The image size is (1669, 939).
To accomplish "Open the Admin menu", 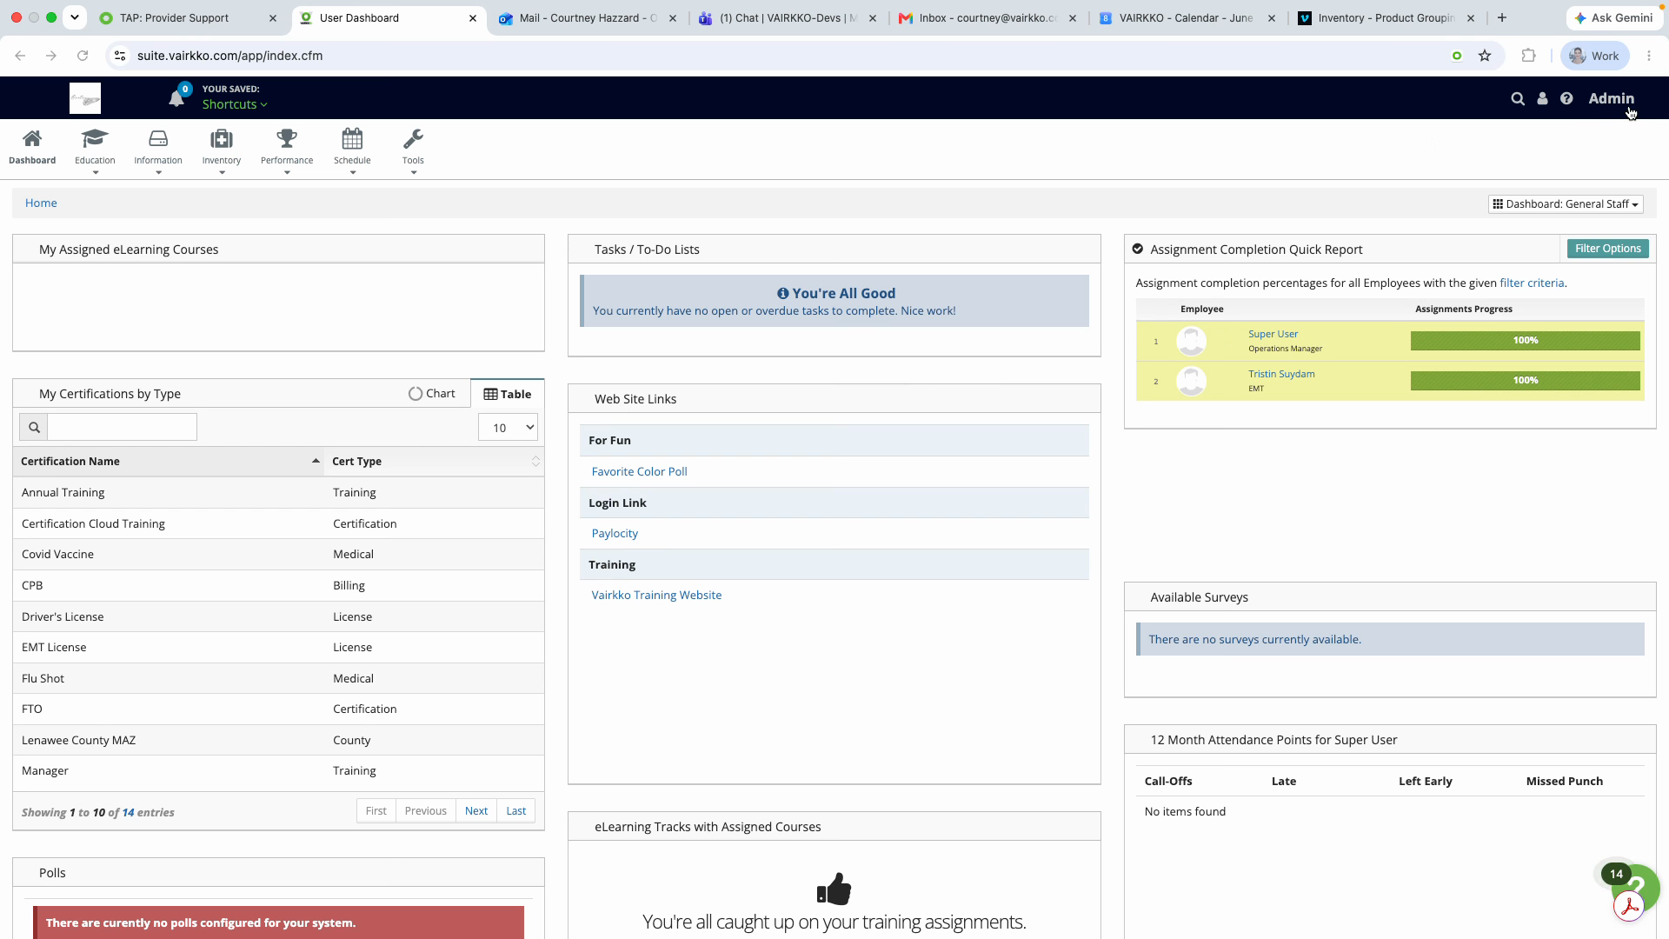I will pos(1611,99).
